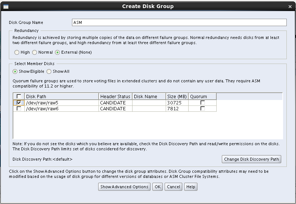
Task: Select Show Eligible disks option
Action: [x=15, y=72]
